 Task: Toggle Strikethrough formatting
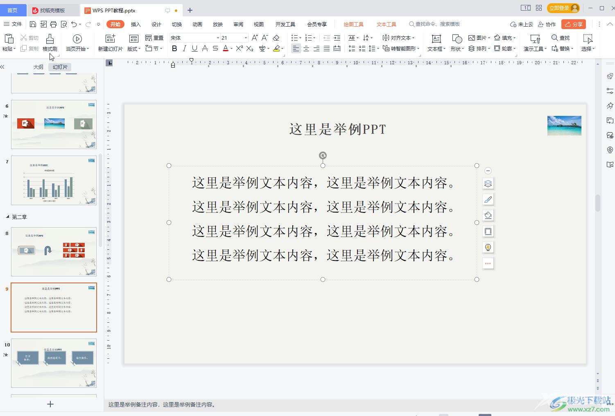[x=205, y=48]
